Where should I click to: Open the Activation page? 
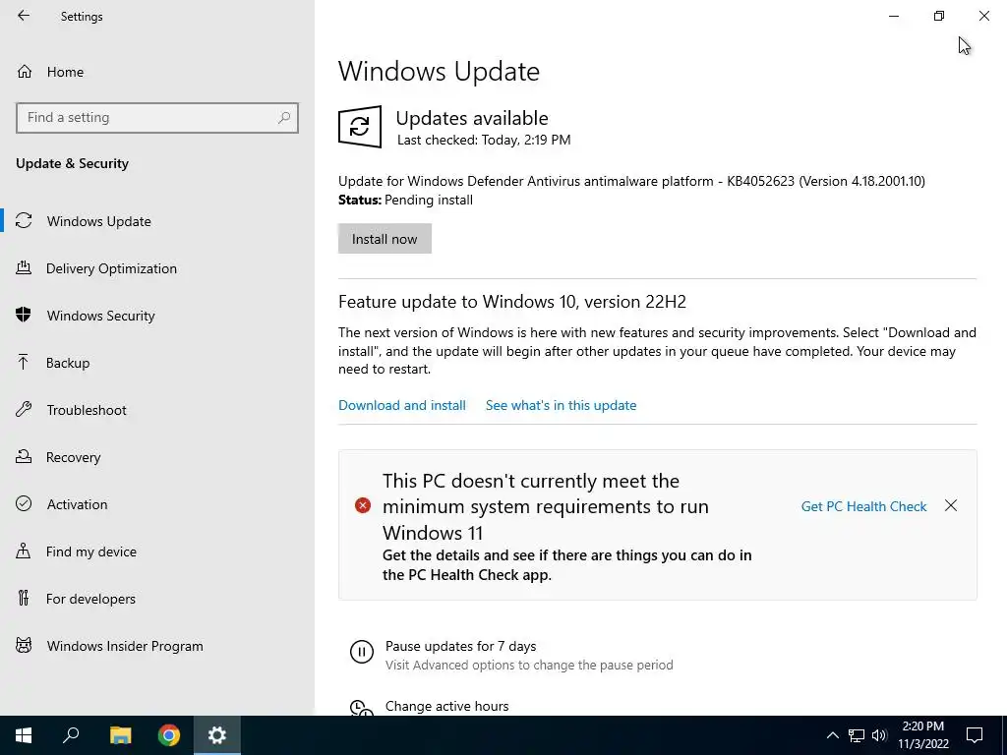[77, 504]
